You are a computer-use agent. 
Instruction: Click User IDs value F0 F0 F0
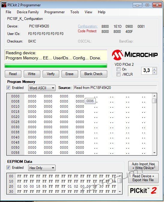pyautogui.click(x=46, y=34)
